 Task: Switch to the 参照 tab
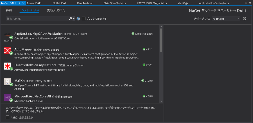click(9, 10)
